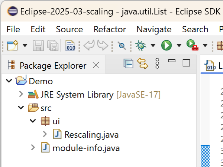Click the Rescaling.java file icon

(57, 134)
